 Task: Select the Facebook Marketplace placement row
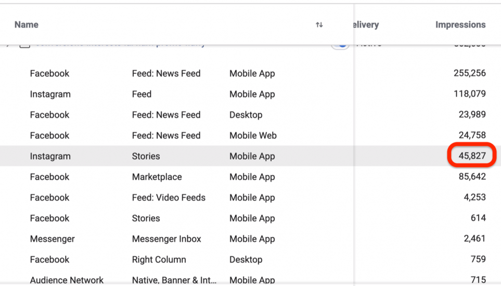point(157,177)
